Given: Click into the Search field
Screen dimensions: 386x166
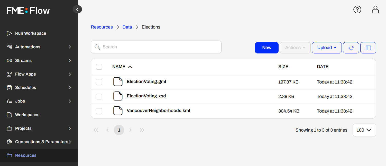Looking at the screenshot, I should [x=159, y=47].
